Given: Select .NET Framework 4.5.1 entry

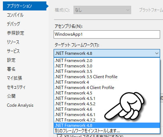Looking at the screenshot, I should tap(107, 98).
